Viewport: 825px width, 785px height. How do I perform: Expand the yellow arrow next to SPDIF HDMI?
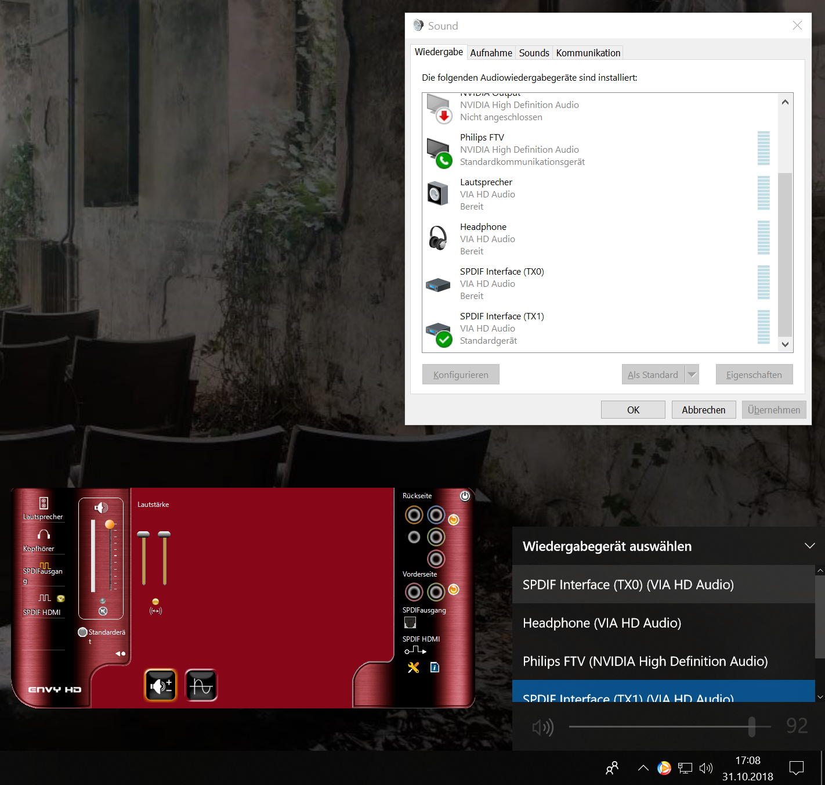(60, 599)
